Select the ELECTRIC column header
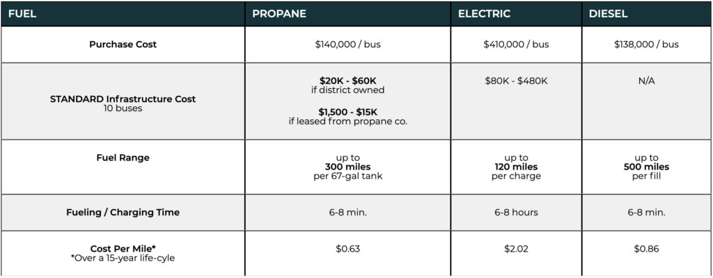Image resolution: width=713 pixels, height=278 pixels. [485, 14]
